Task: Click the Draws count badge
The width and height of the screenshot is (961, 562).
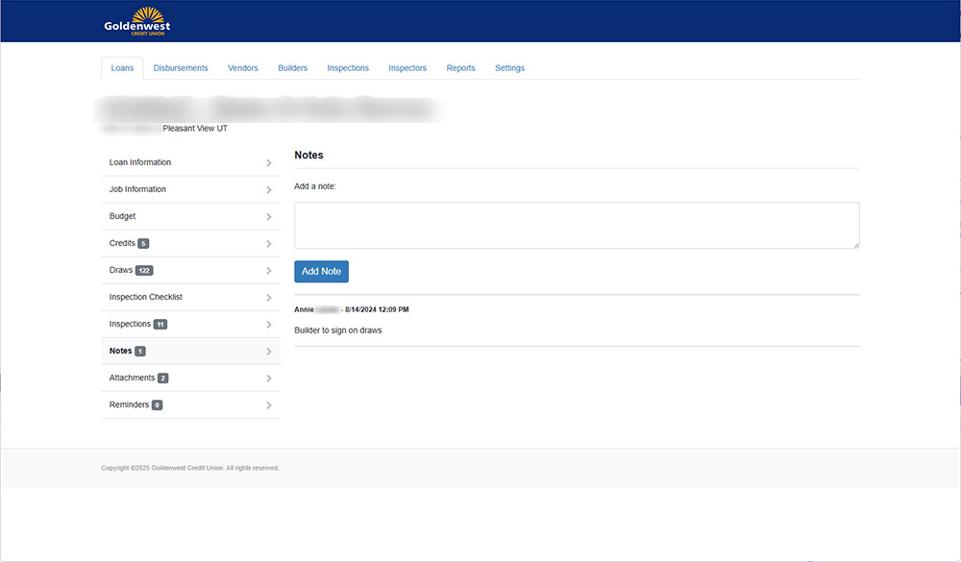Action: pos(144,271)
